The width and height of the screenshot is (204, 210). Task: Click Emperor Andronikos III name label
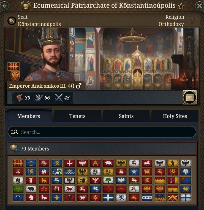pos(37,86)
